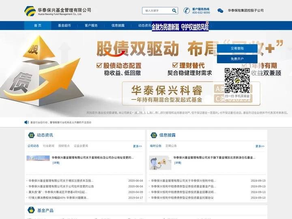292x219 pixels.
Task: Open announcement 恒利中短债基金托管协议
Action: pos(182,198)
